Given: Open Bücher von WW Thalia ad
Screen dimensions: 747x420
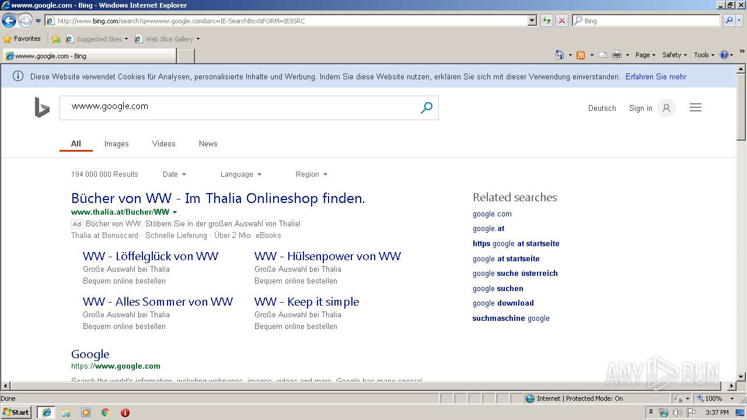Looking at the screenshot, I should pyautogui.click(x=218, y=198).
